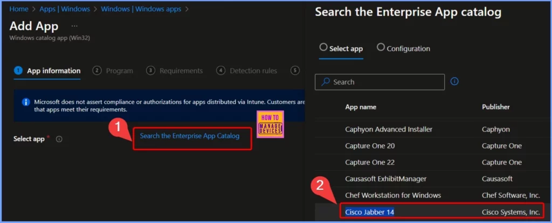The width and height of the screenshot is (552, 223).
Task: Go to the Detection rules step tab
Action: (x=246, y=71)
